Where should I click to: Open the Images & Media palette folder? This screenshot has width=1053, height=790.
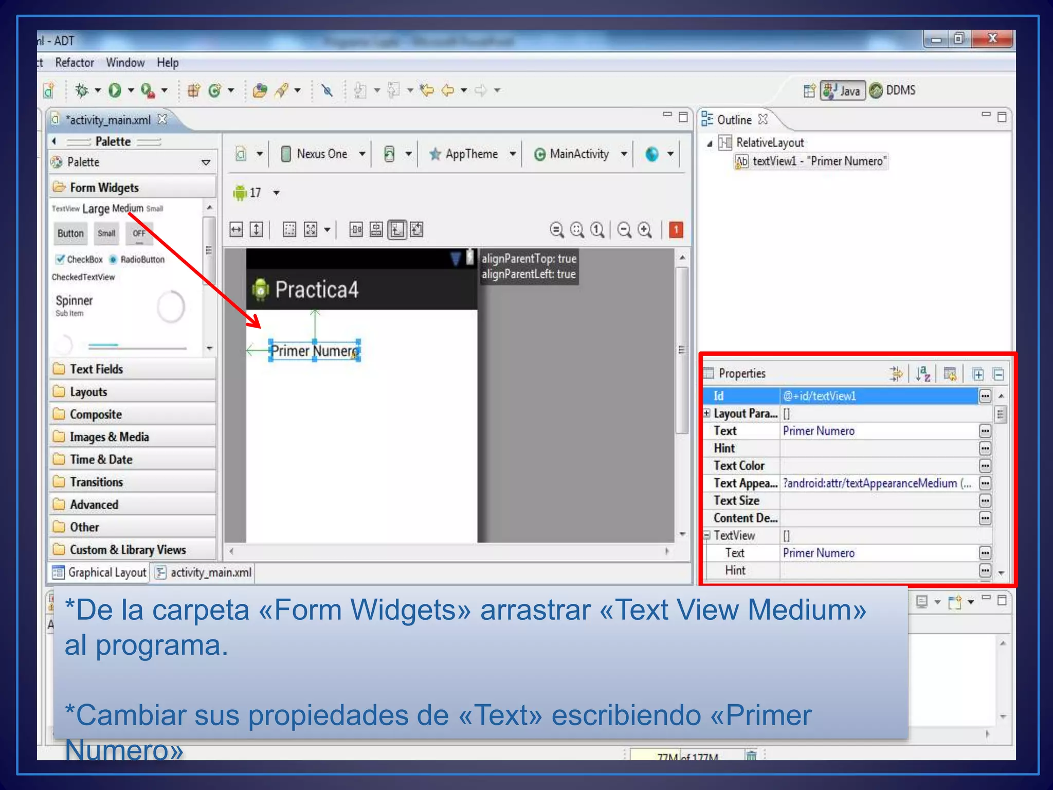point(133,437)
